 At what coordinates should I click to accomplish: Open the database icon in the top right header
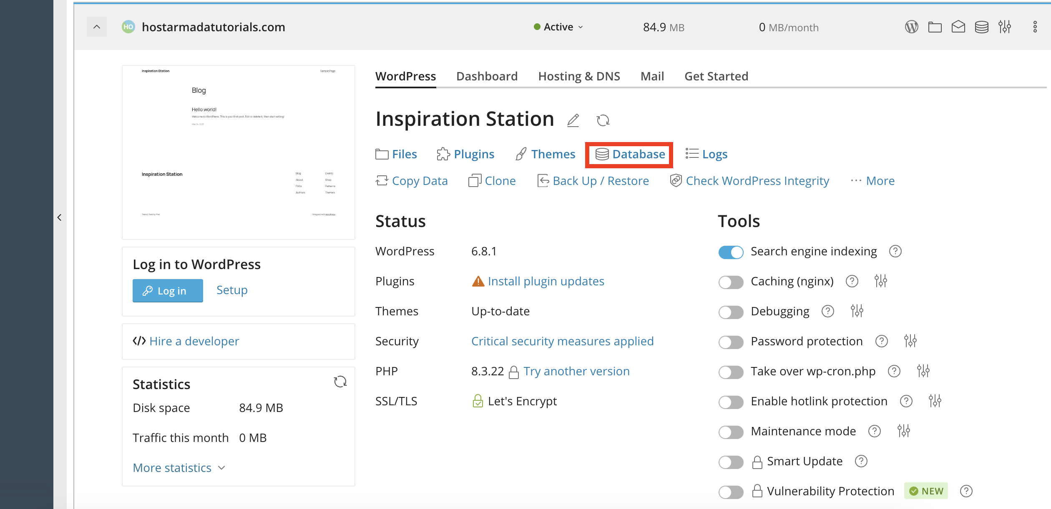[x=982, y=27]
